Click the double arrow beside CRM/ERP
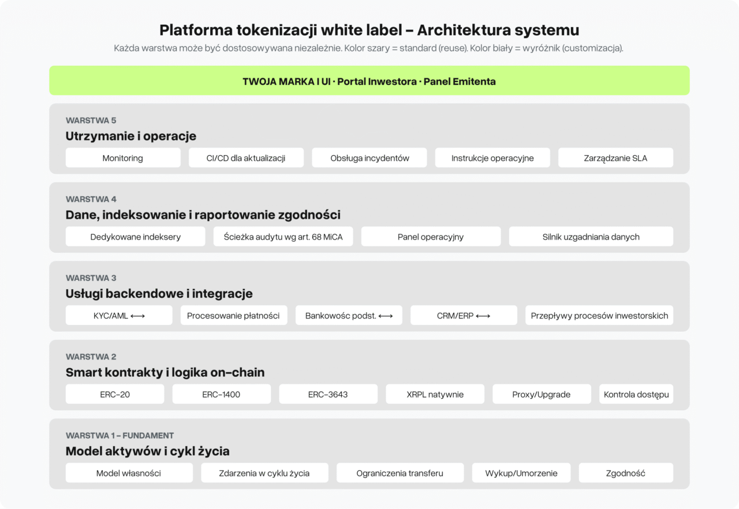This screenshot has width=739, height=509. point(483,316)
